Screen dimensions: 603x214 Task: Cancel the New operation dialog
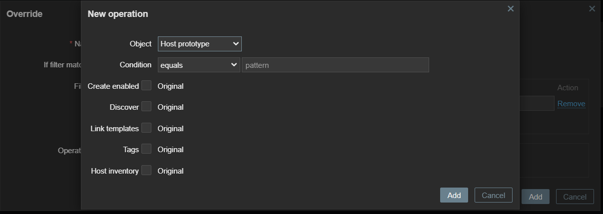point(493,195)
